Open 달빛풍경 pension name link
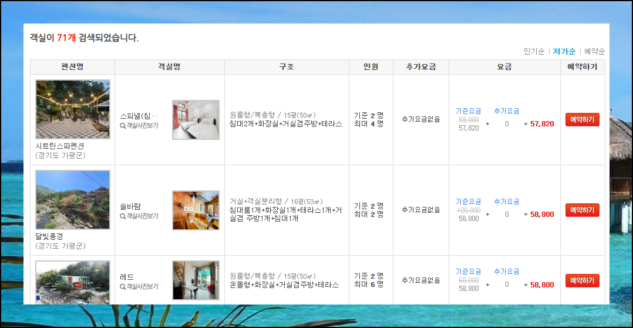Screen dimensions: 633x328 pyautogui.click(x=49, y=236)
